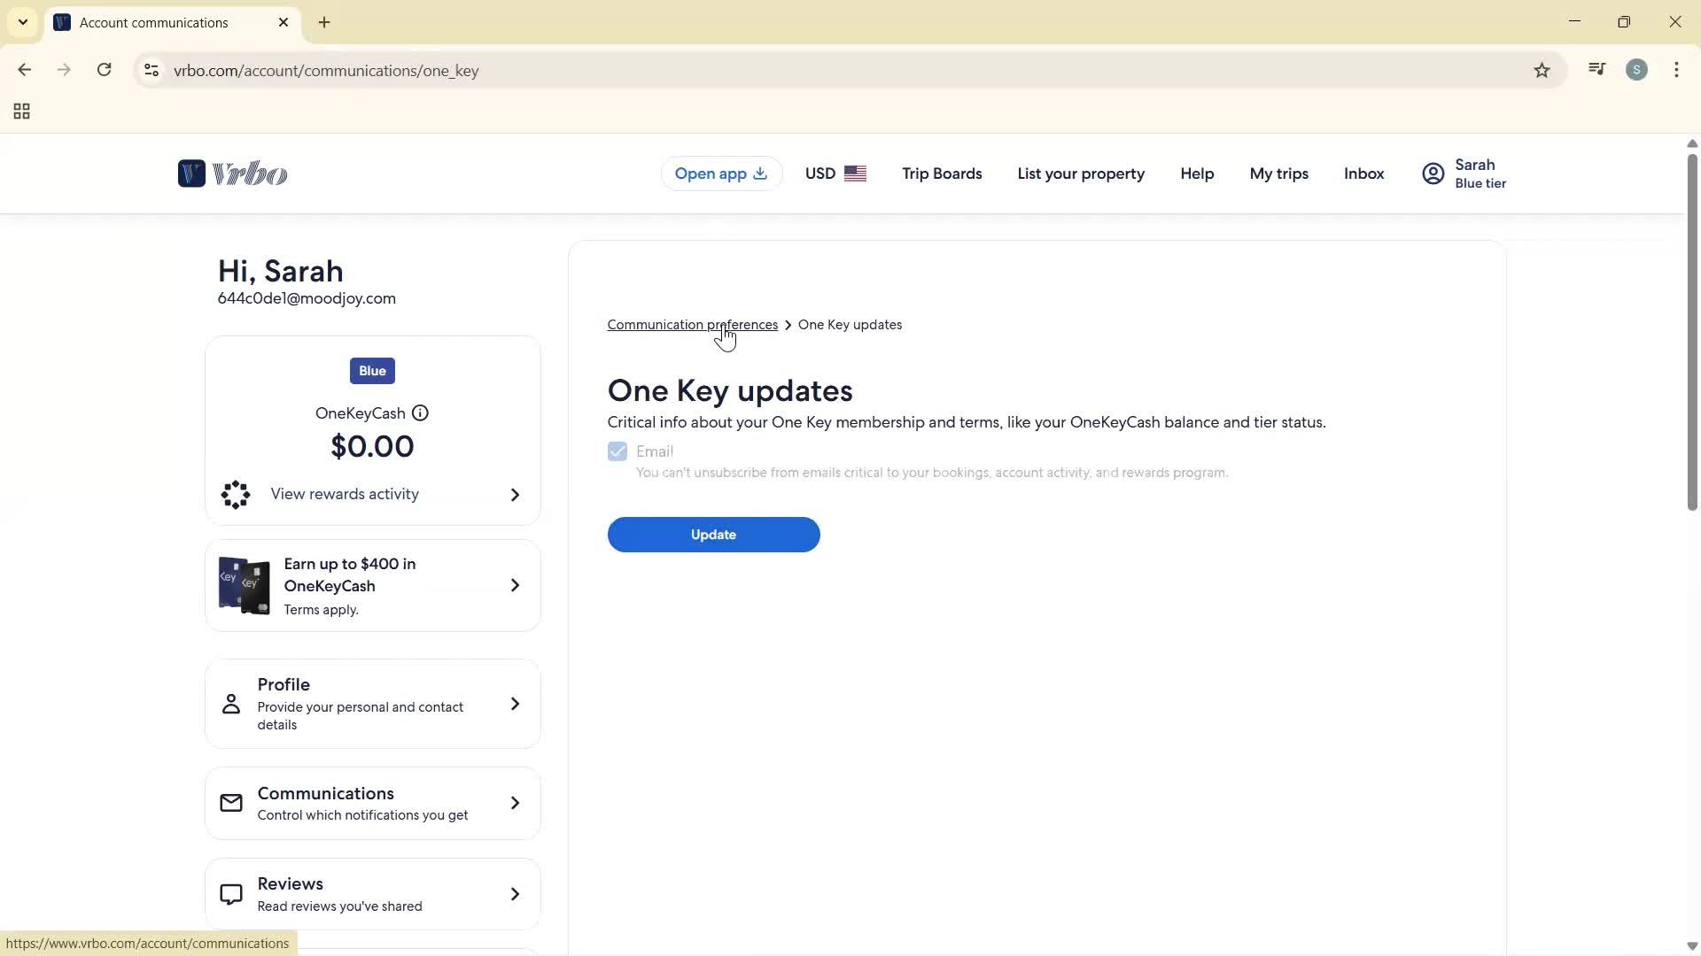The width and height of the screenshot is (1701, 956).
Task: Bookmark this page with star icon
Action: click(x=1542, y=71)
